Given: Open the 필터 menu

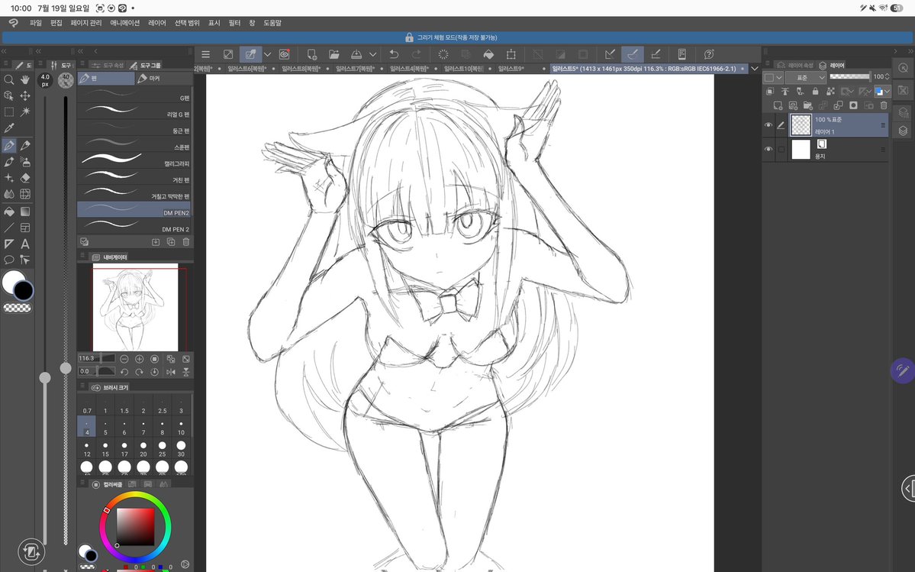Looking at the screenshot, I should (234, 23).
